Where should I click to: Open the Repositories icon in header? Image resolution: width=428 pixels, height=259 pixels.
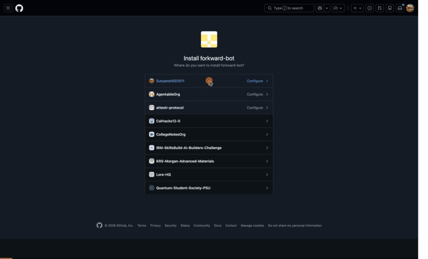pos(390,8)
